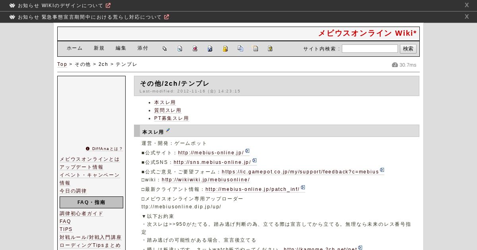The width and height of the screenshot is (477, 250).
Task: Click the external-link icon after mebius-online.jp/
Action: 247,151
